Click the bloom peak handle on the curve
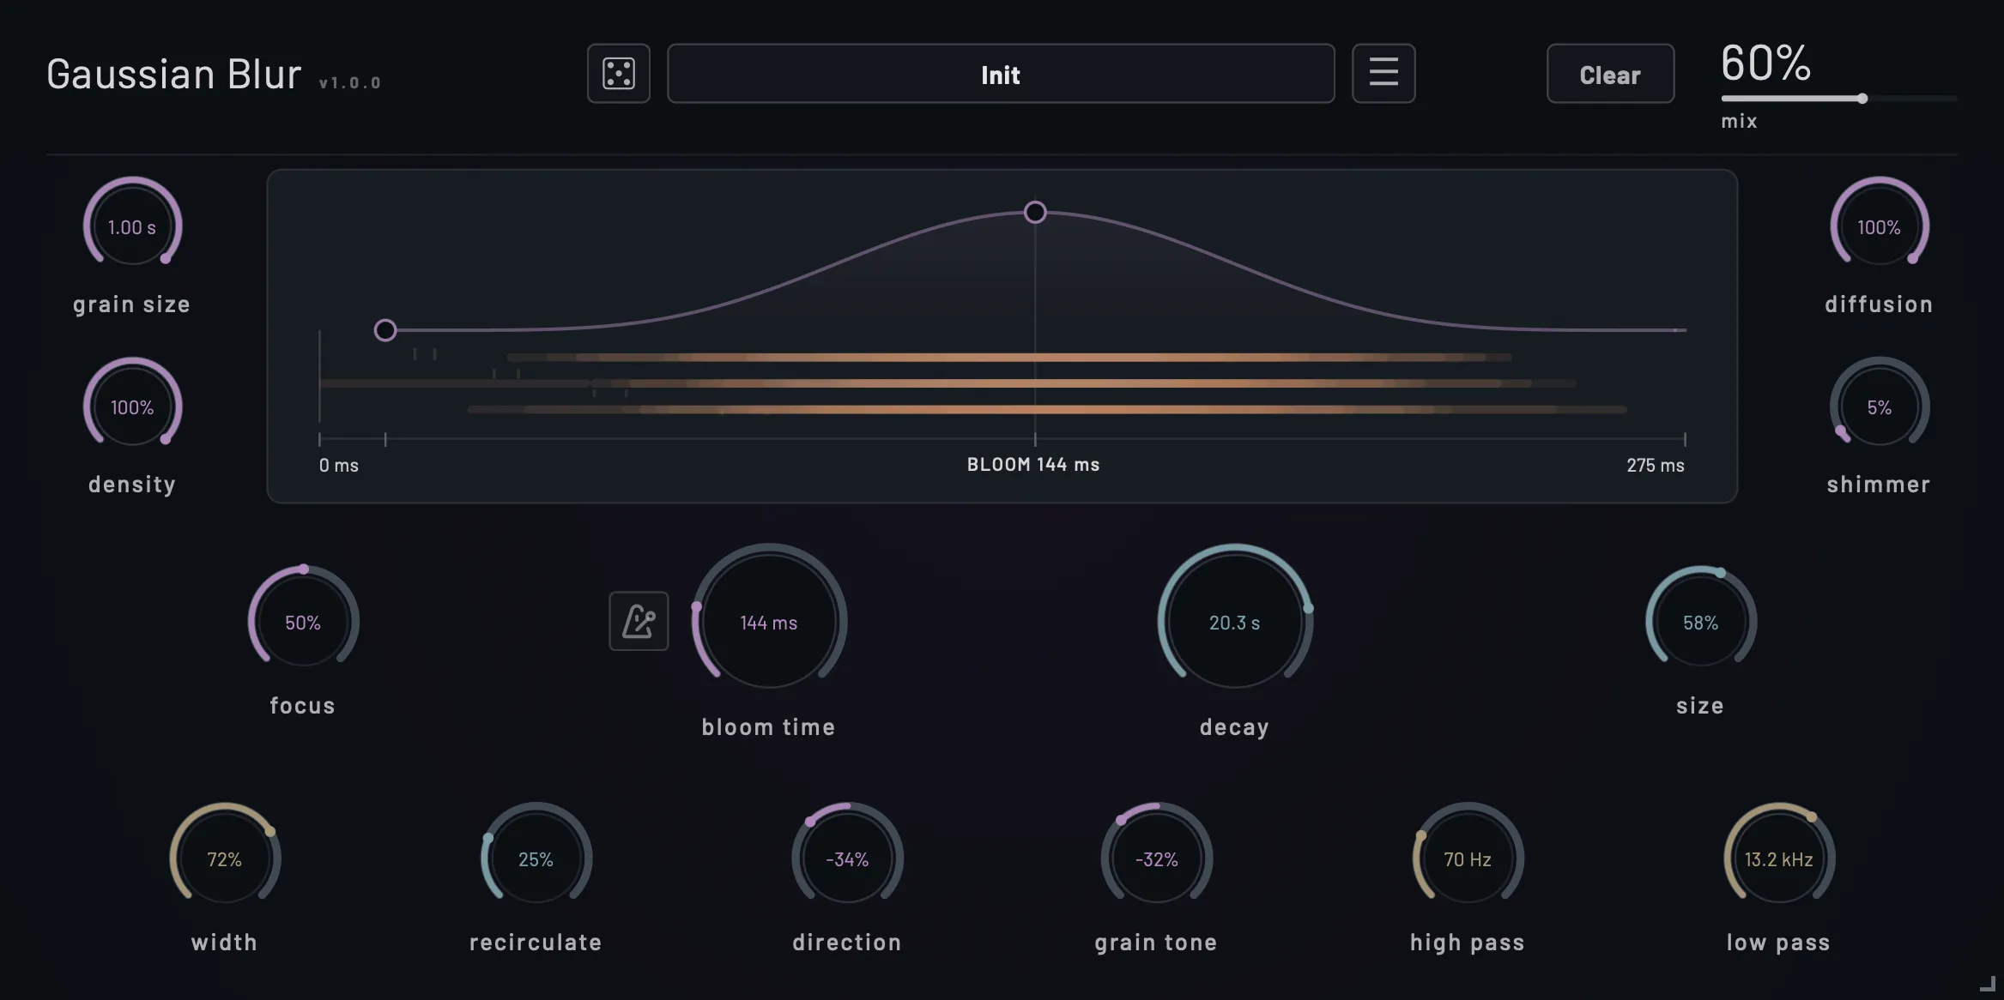 [x=1035, y=212]
